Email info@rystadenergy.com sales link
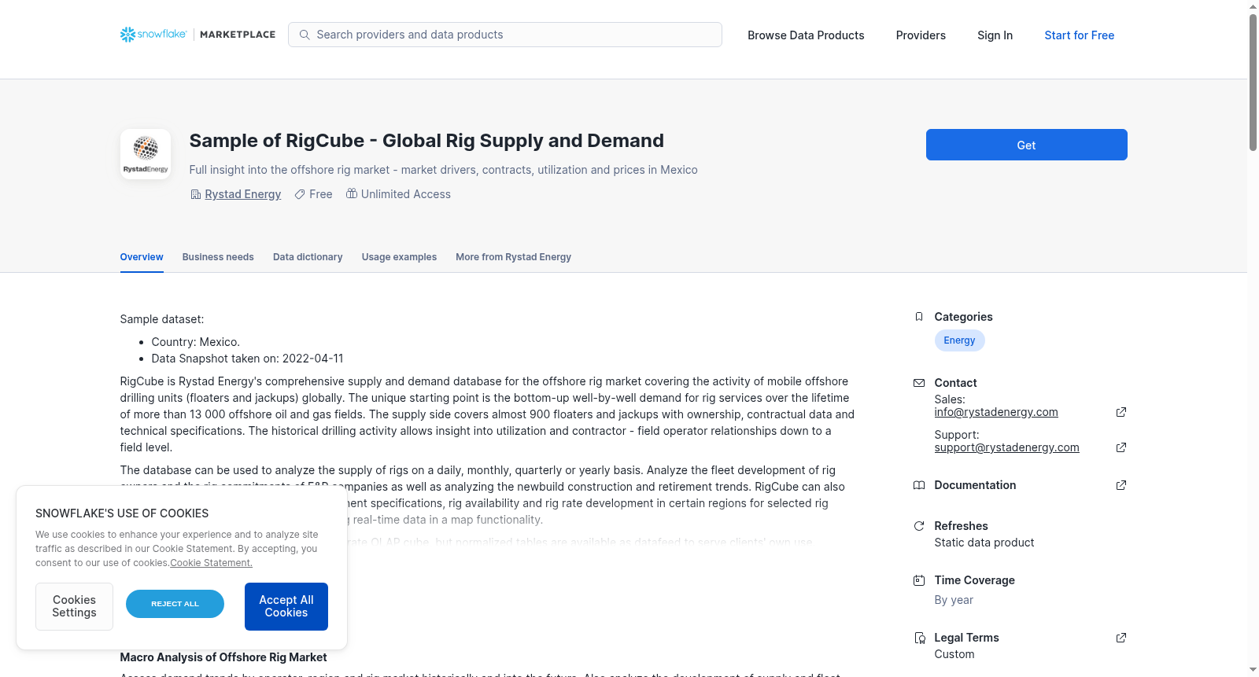Viewport: 1259px width, 677px height. click(996, 412)
